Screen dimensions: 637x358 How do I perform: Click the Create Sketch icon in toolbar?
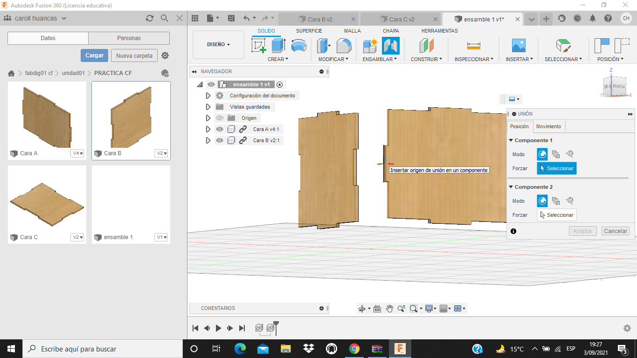click(259, 46)
